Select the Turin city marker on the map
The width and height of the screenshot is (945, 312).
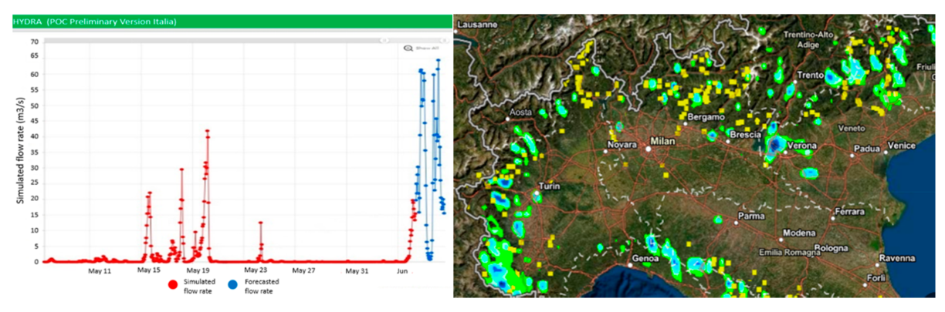tap(536, 193)
